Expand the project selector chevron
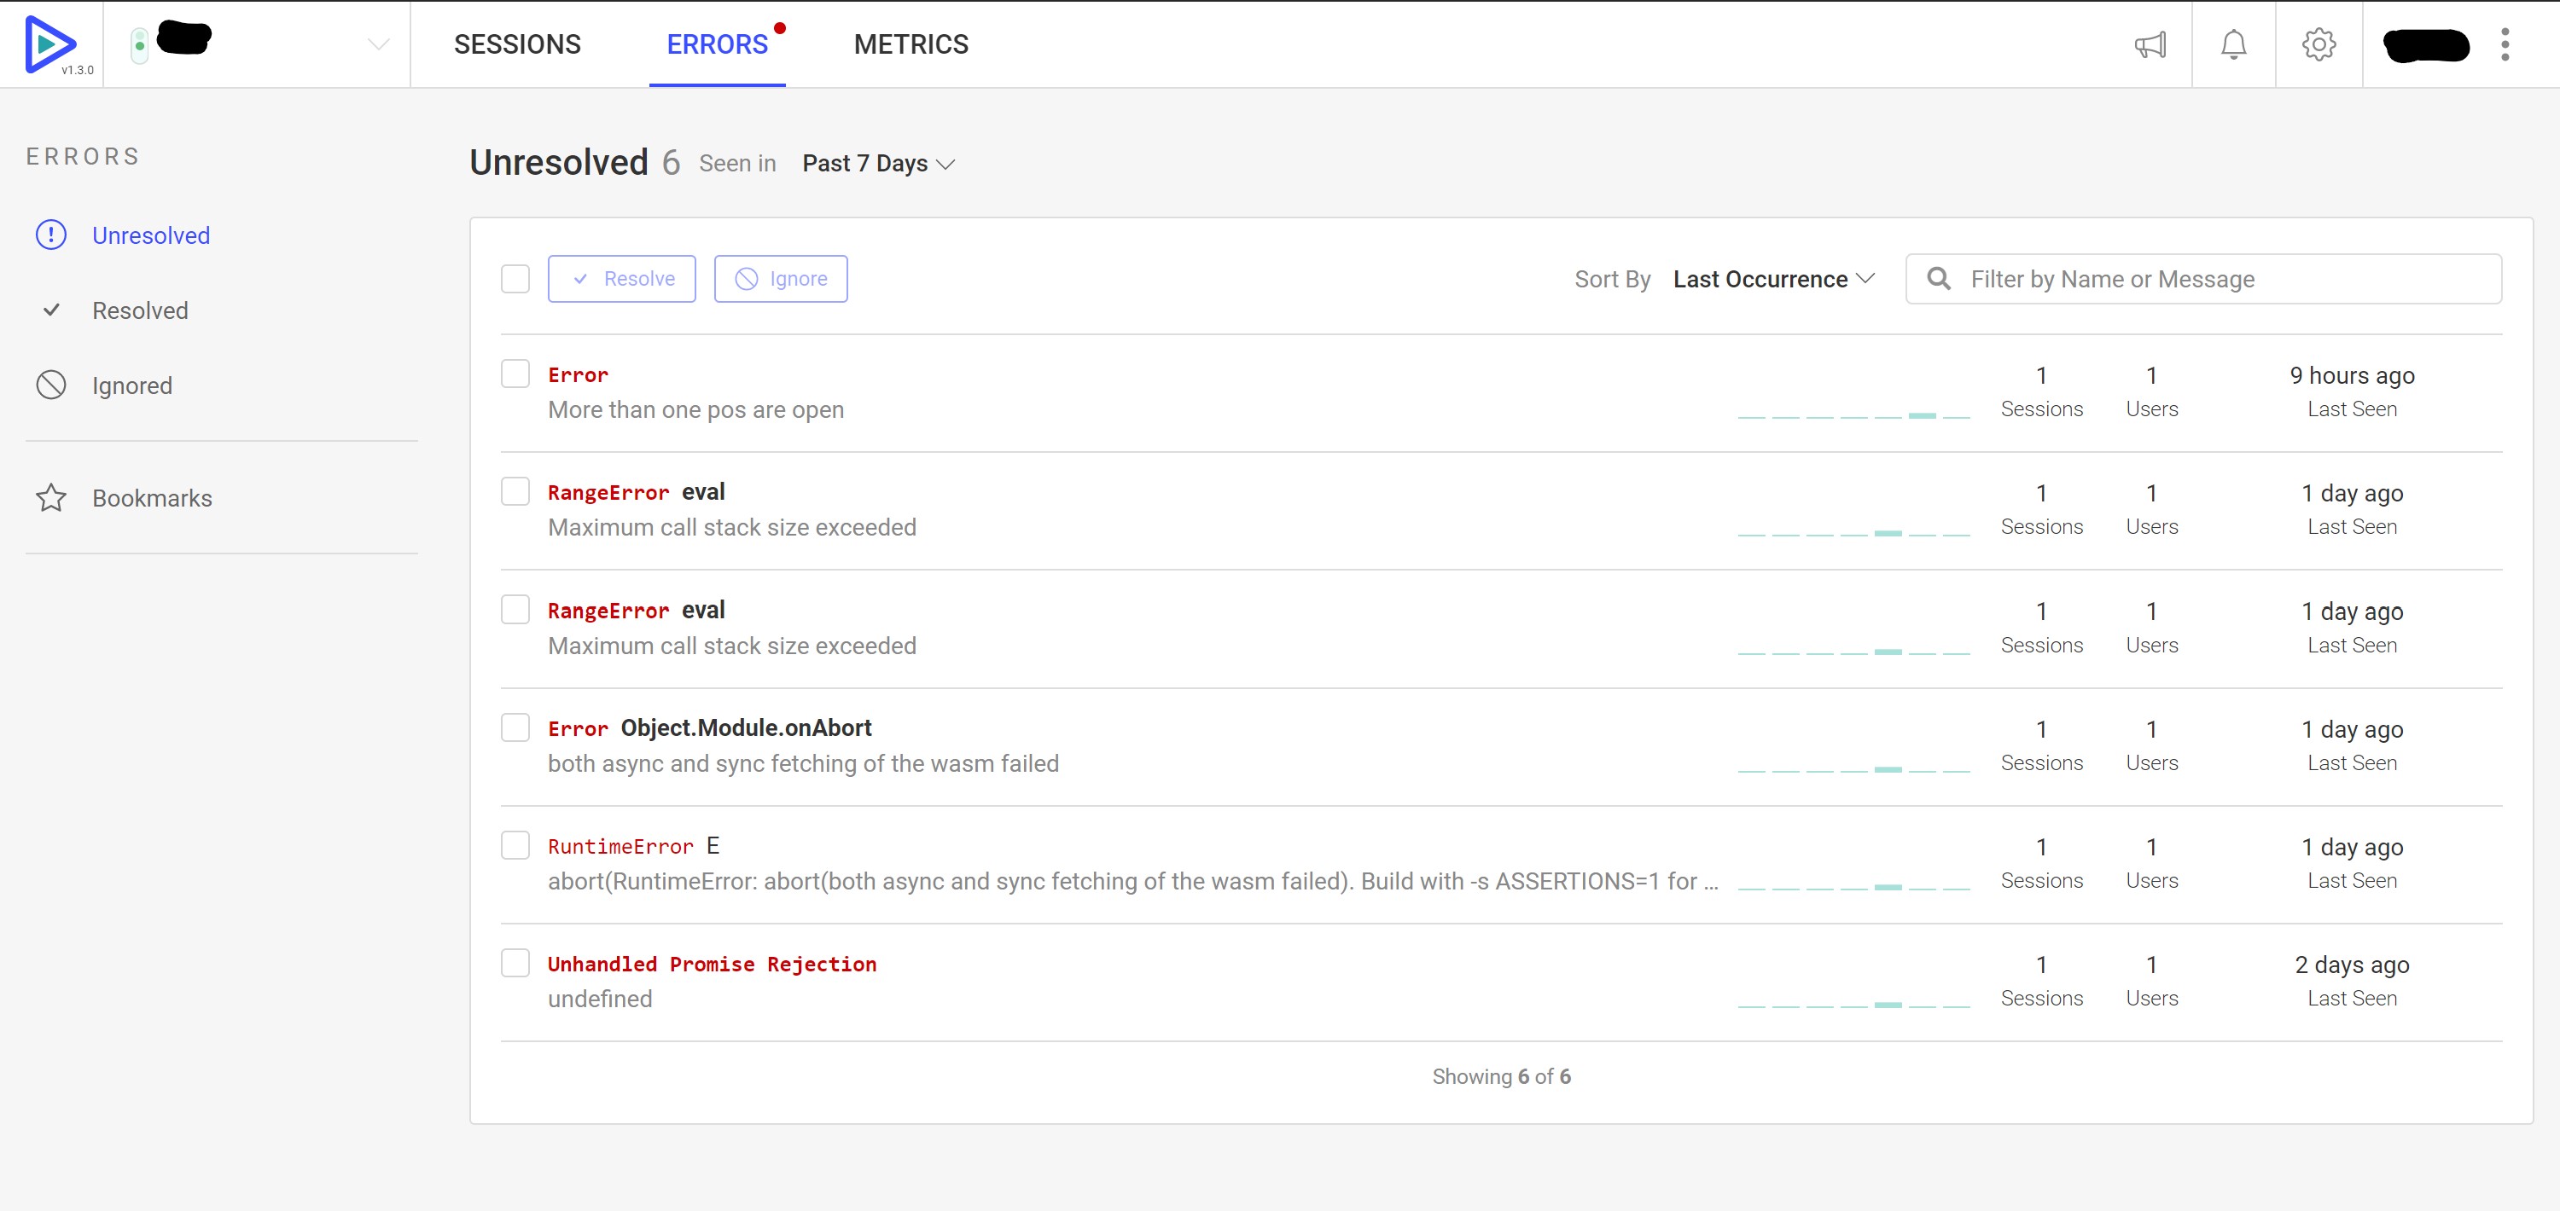 tap(378, 44)
